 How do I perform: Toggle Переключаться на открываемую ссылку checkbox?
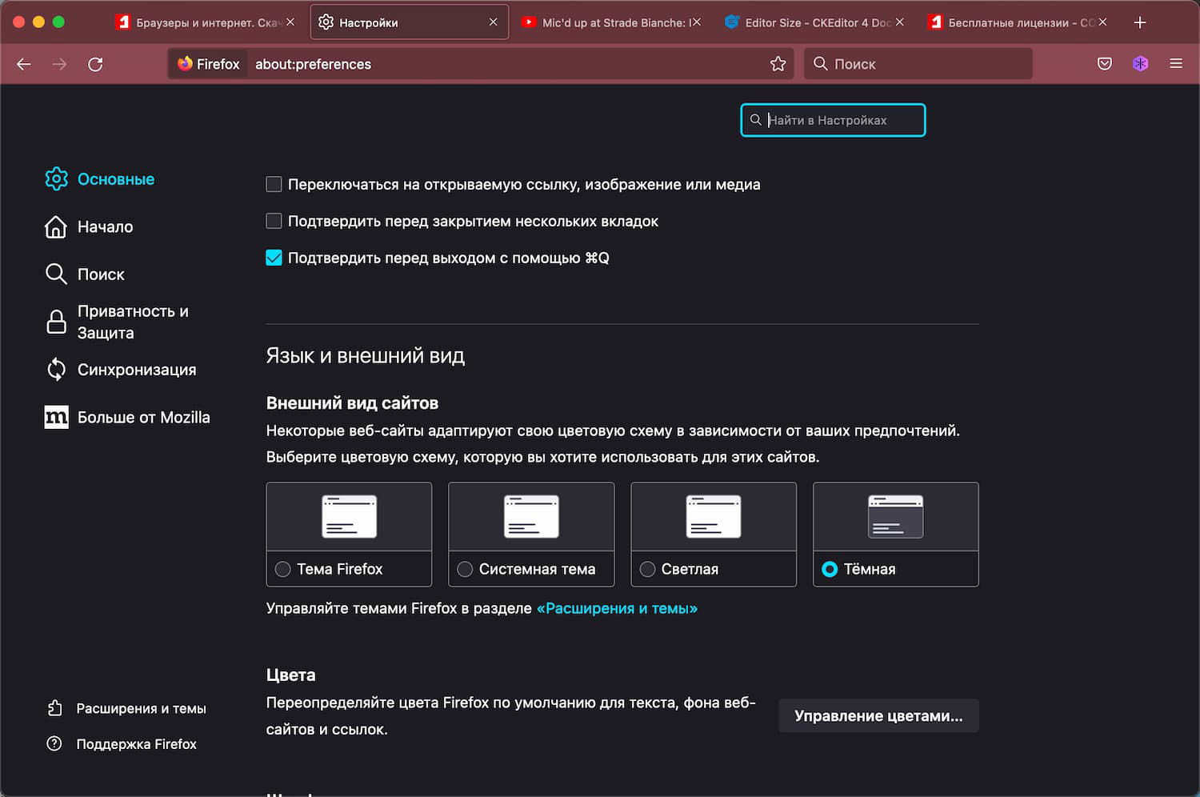[x=274, y=185]
